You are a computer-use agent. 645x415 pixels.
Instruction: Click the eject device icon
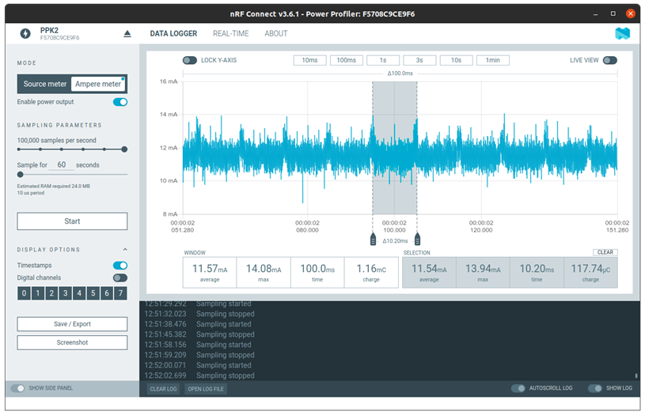[x=127, y=34]
